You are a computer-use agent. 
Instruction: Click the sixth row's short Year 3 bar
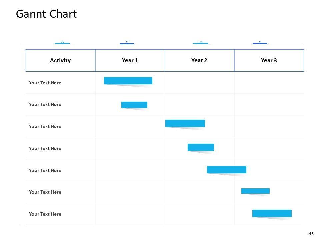255,191
